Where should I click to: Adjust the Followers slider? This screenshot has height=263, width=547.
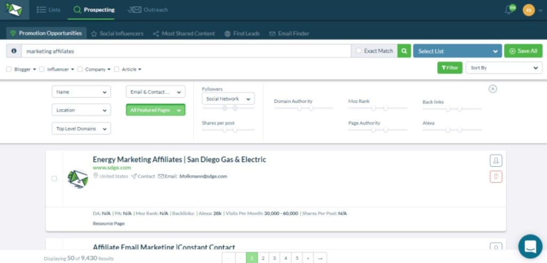click(228, 108)
